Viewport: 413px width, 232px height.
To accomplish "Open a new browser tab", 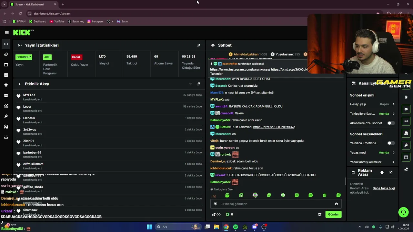I will 63,5.
